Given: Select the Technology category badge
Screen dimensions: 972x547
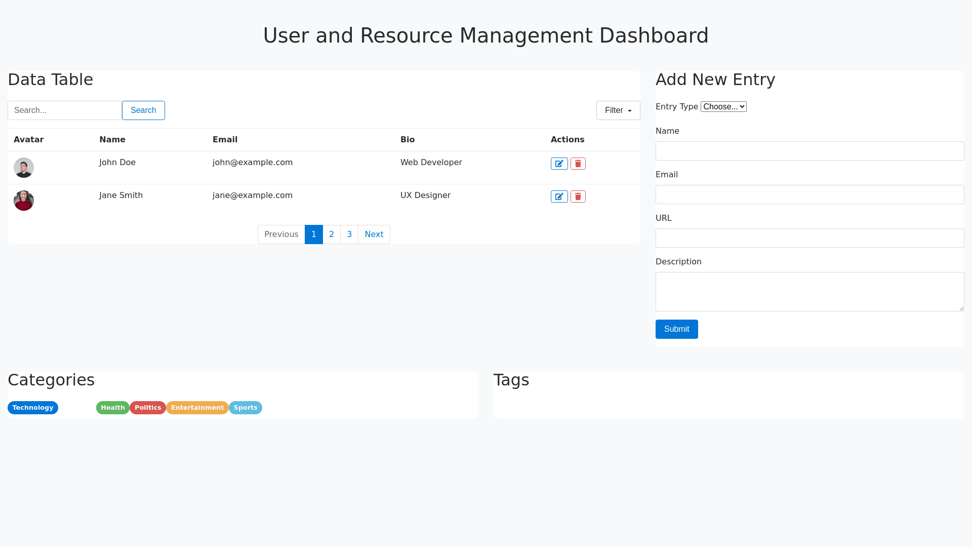Looking at the screenshot, I should click(33, 408).
